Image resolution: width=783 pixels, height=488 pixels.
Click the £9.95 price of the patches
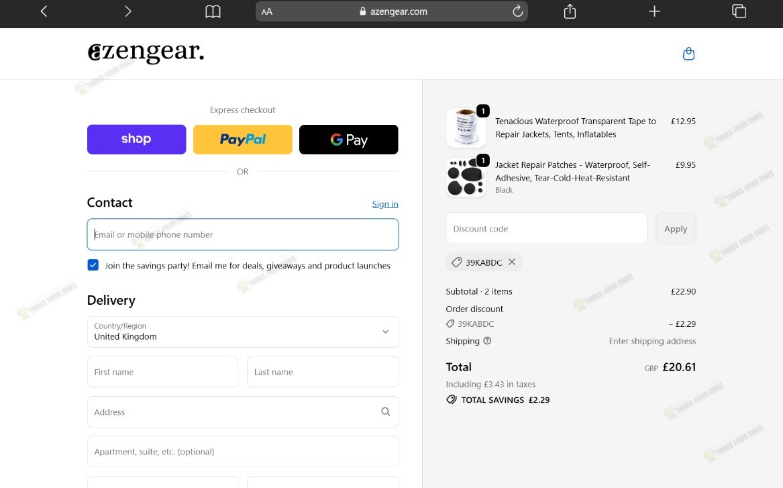pyautogui.click(x=686, y=165)
